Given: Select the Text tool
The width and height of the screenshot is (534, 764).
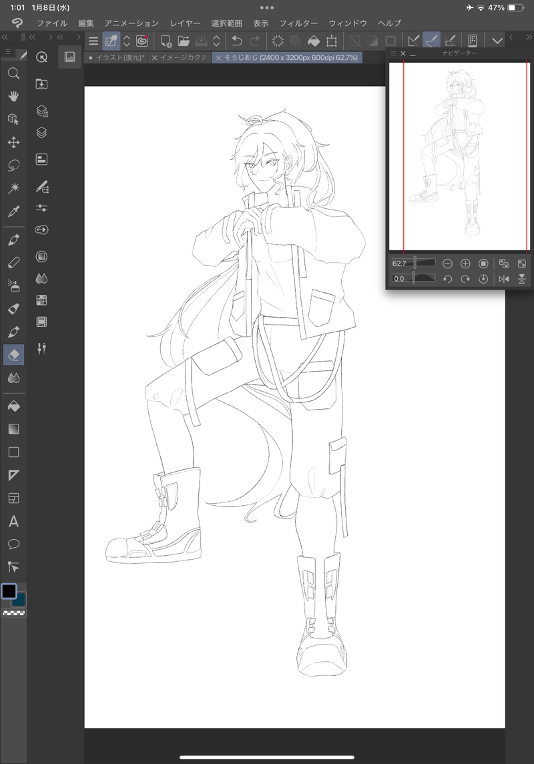Looking at the screenshot, I should [x=13, y=521].
